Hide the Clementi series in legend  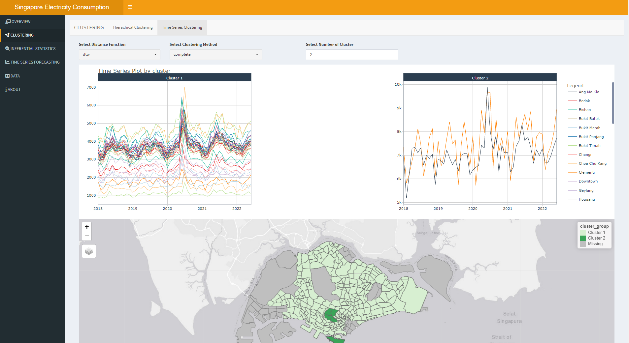pos(586,173)
